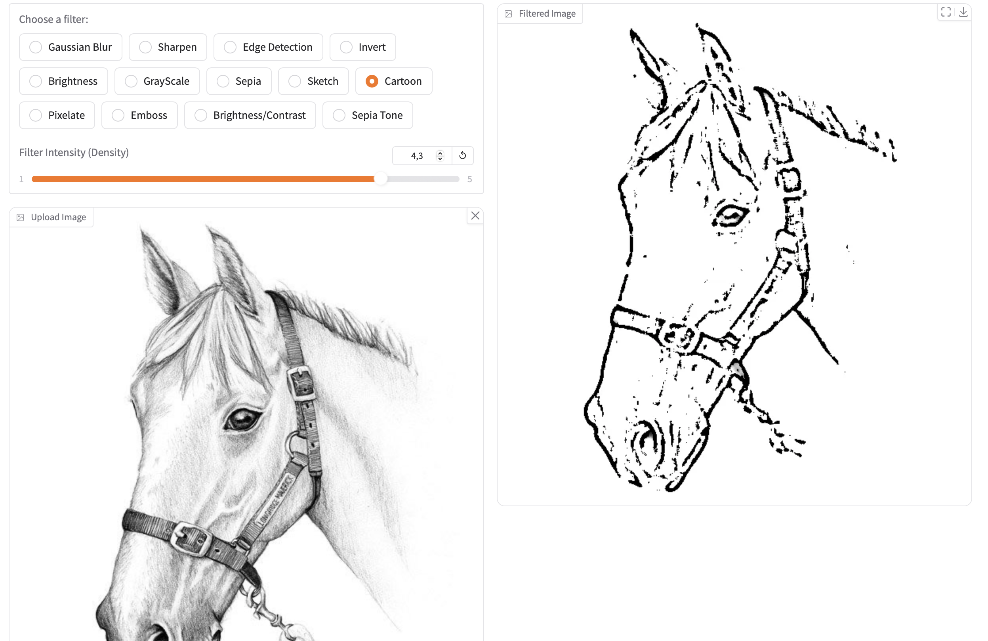This screenshot has width=988, height=641.
Task: Adjust the Filter Intensity slider
Action: click(380, 179)
